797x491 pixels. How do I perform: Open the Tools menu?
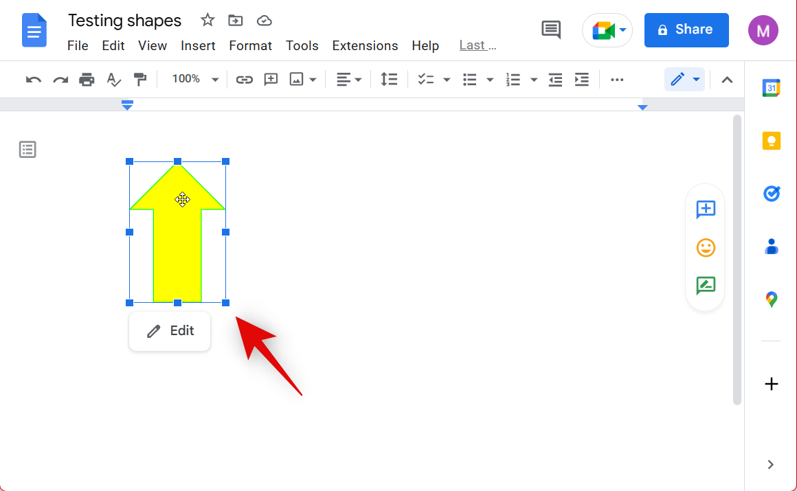point(302,46)
